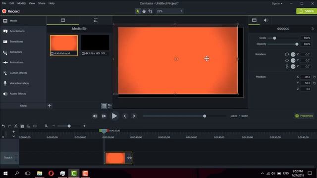Open Opera browser from taskbar
The image size is (317, 178).
click(51, 174)
